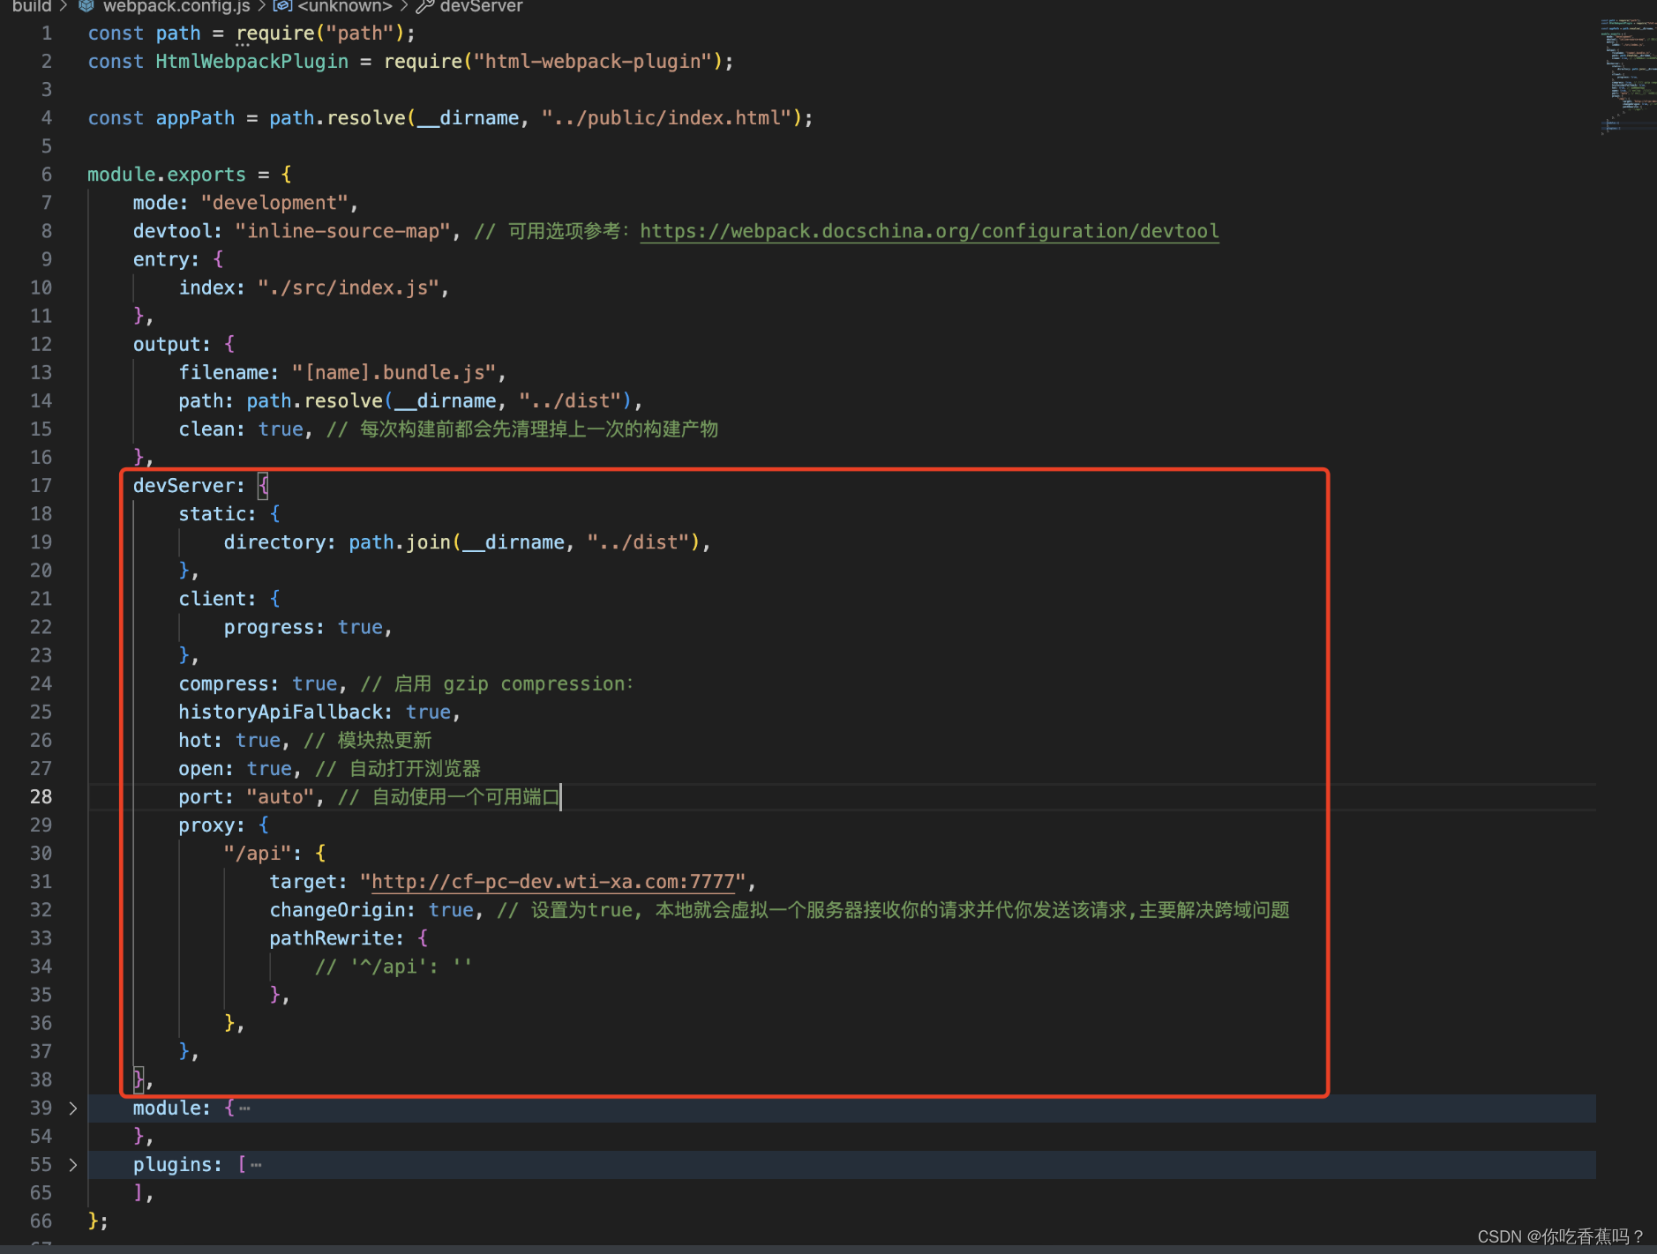This screenshot has height=1254, width=1657.
Task: Click the wrench icon beside devServer breadcrumb
Action: [424, 6]
